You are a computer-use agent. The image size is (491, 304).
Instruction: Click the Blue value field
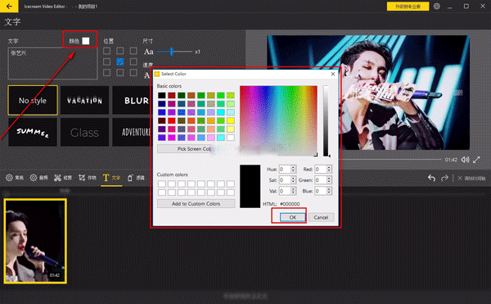pyautogui.click(x=321, y=191)
